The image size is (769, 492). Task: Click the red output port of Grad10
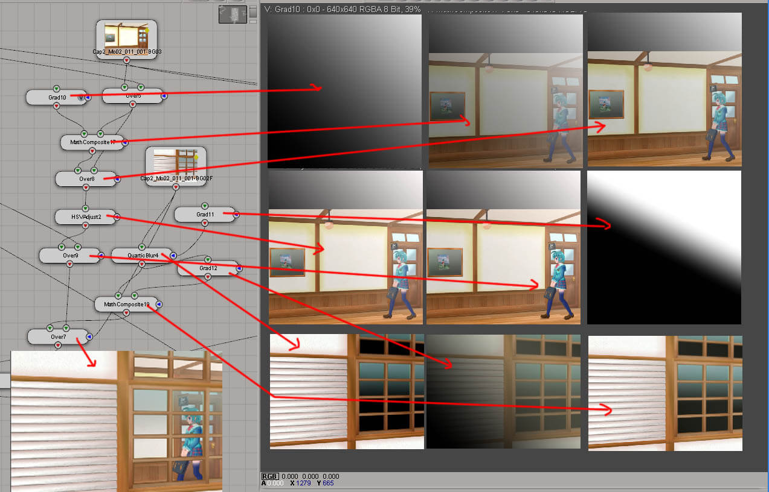[x=56, y=106]
